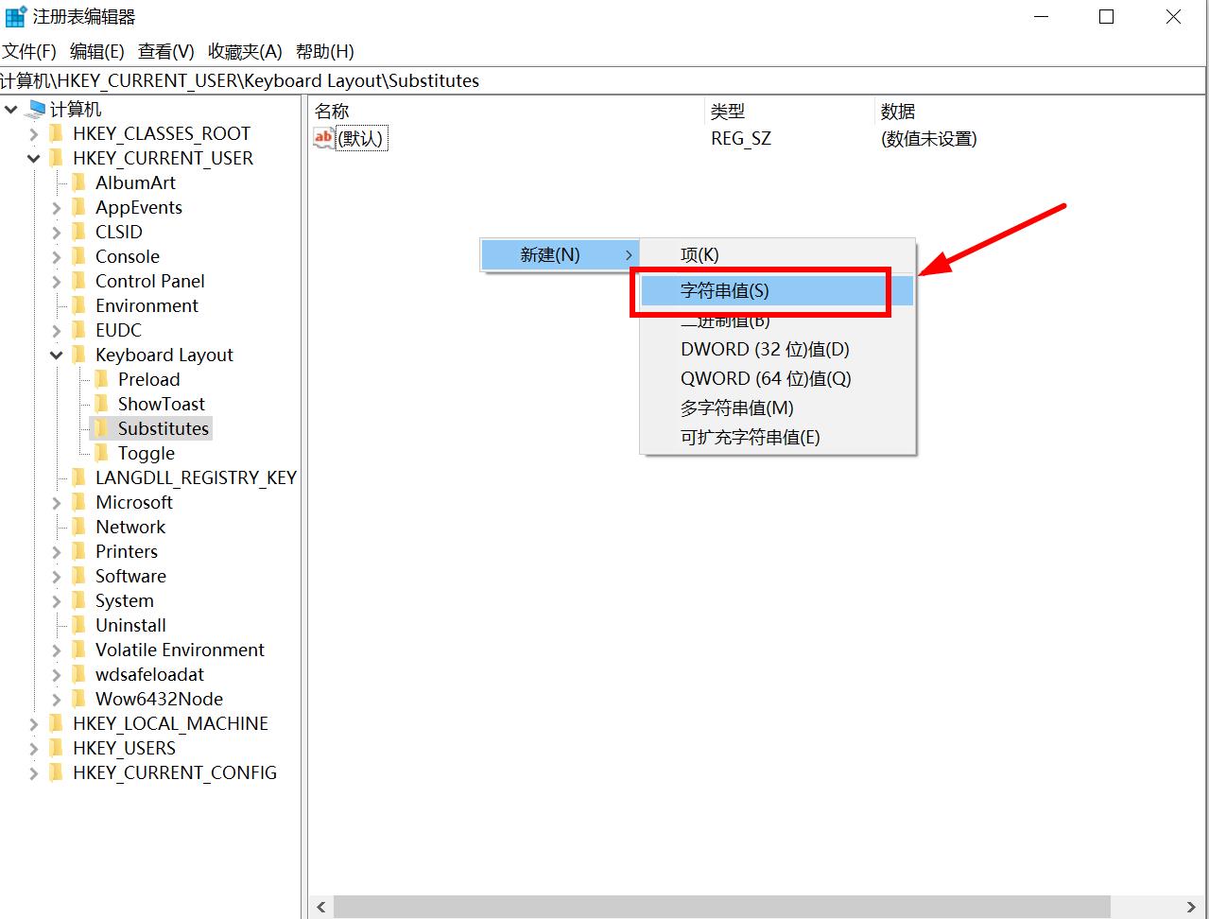Viewport: 1209px width, 919px height.
Task: Open the 收藏夹(A) menu
Action: point(245,51)
